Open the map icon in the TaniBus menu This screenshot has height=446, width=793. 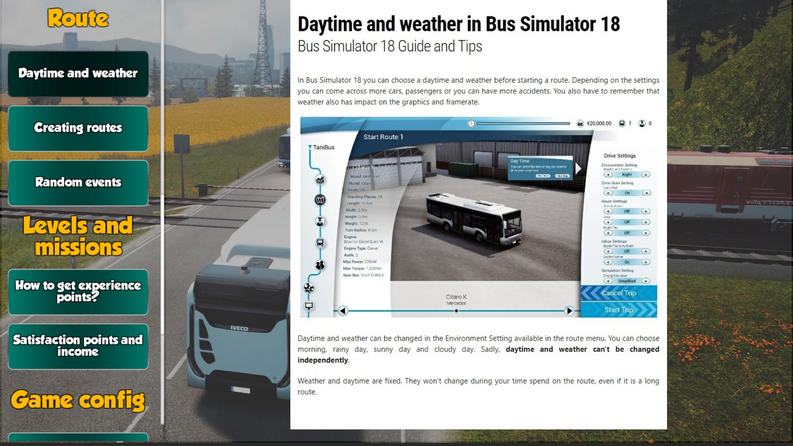tap(320, 200)
